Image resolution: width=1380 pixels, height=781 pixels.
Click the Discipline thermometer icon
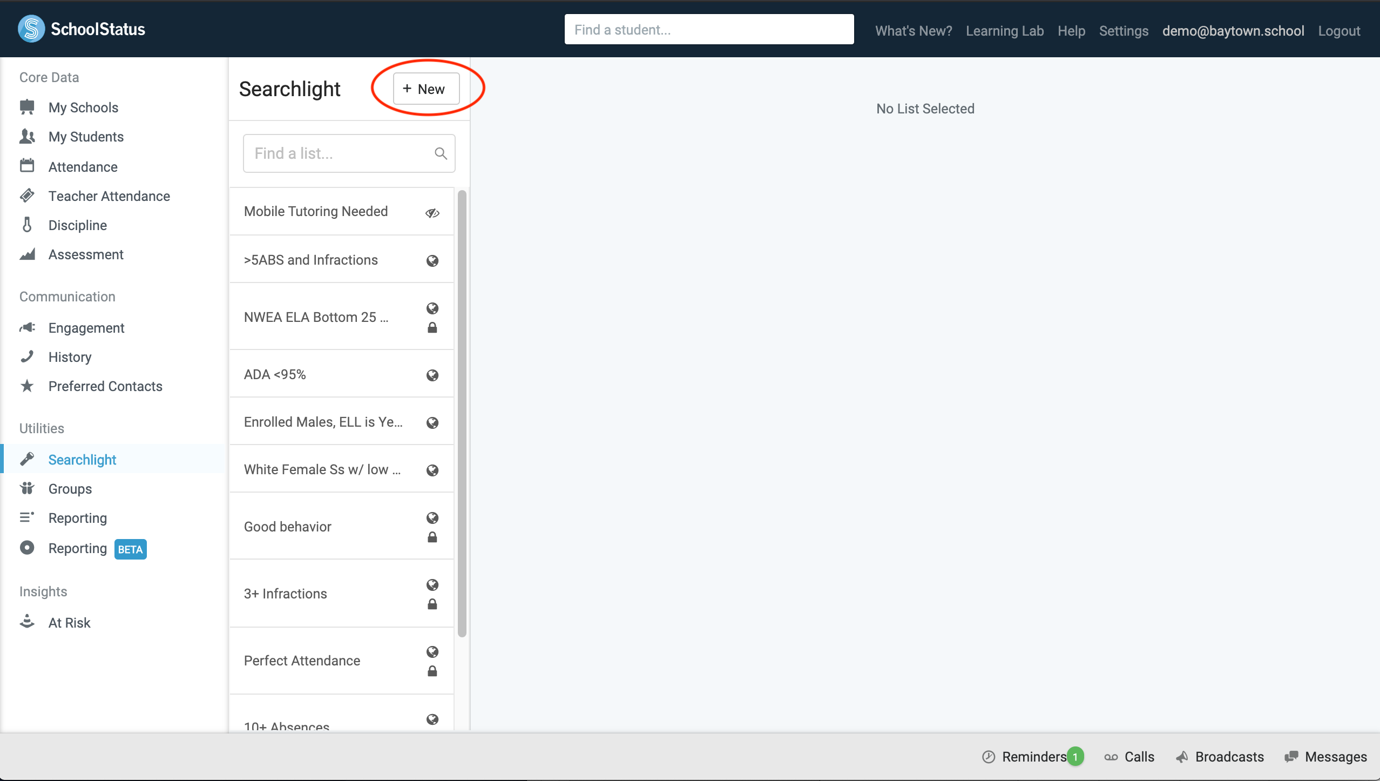tap(27, 224)
